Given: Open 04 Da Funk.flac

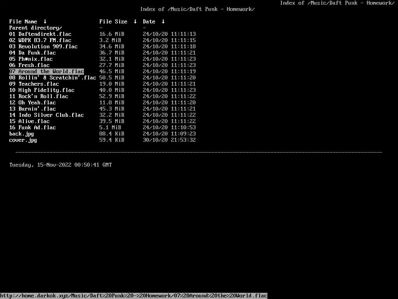Looking at the screenshot, I should [33, 53].
